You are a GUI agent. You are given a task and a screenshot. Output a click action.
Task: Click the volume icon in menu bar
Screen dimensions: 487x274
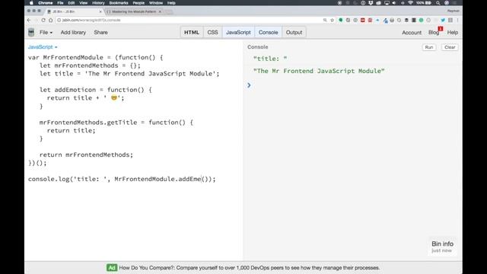394,3
